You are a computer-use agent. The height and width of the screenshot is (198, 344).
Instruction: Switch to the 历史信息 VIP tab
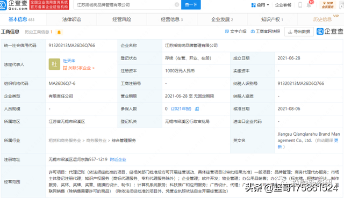tap(322, 19)
